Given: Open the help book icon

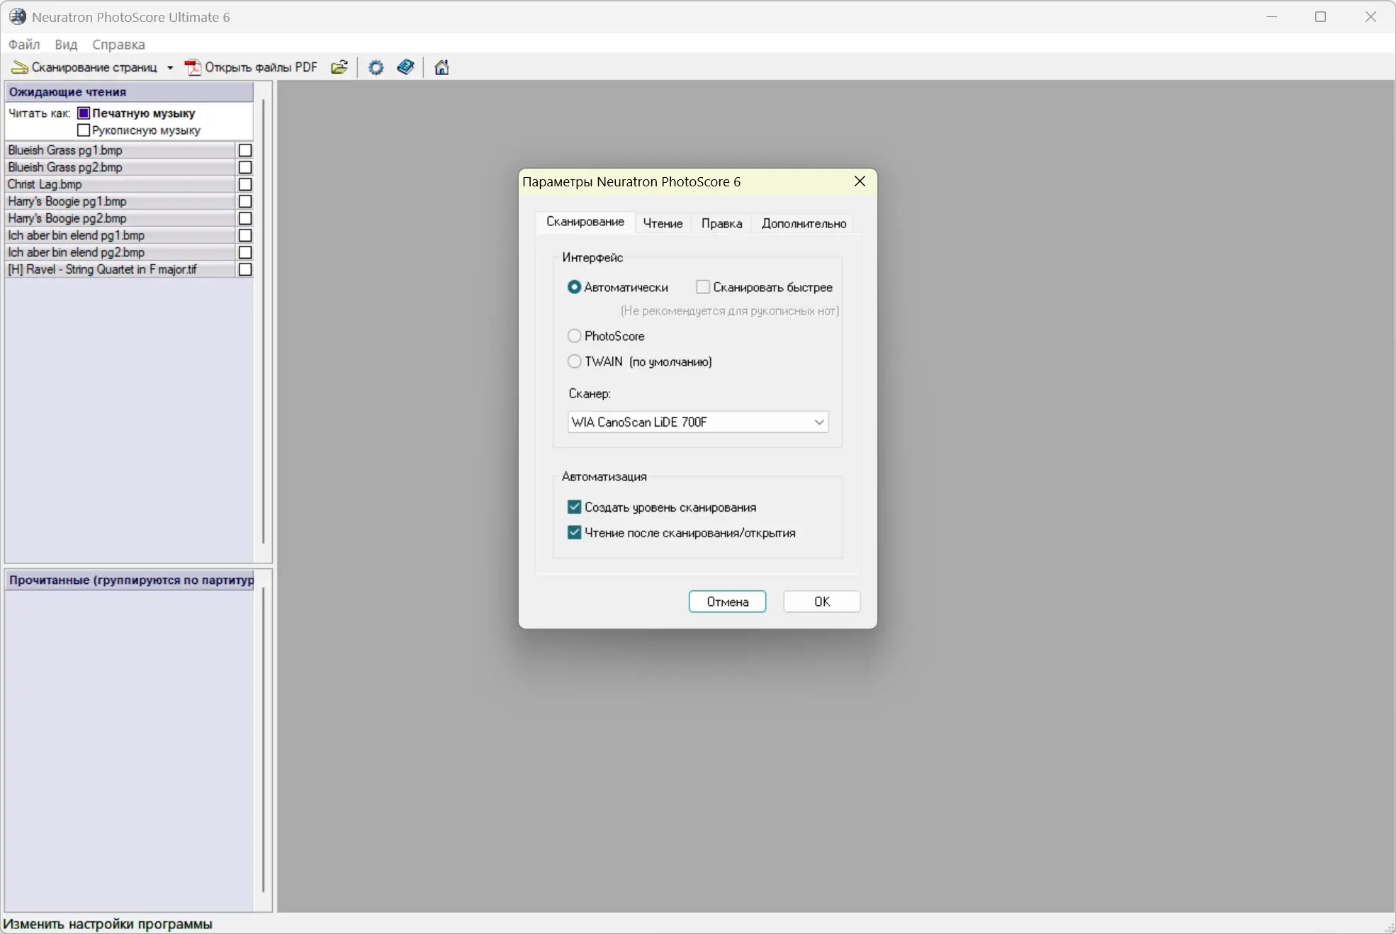Looking at the screenshot, I should tap(405, 67).
